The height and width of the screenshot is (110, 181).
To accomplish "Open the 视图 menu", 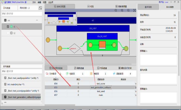I will tap(45, 2).
